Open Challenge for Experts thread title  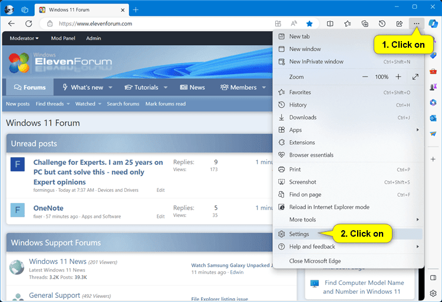tap(98, 172)
